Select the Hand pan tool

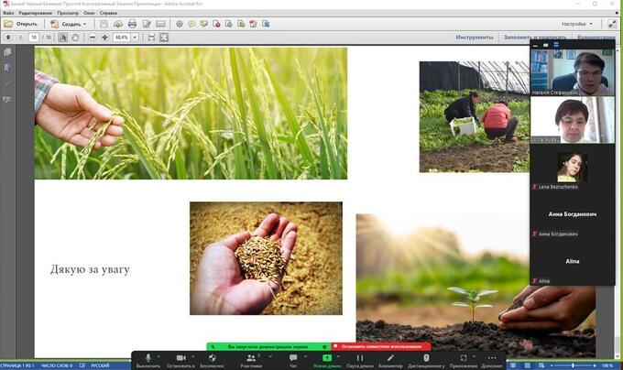pos(76,38)
